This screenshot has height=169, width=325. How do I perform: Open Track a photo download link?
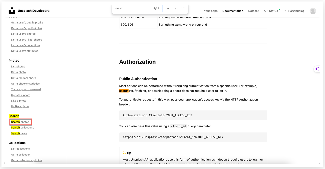pos(26,89)
